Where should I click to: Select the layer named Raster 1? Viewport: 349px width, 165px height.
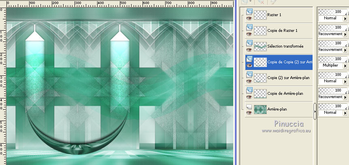coord(274,15)
